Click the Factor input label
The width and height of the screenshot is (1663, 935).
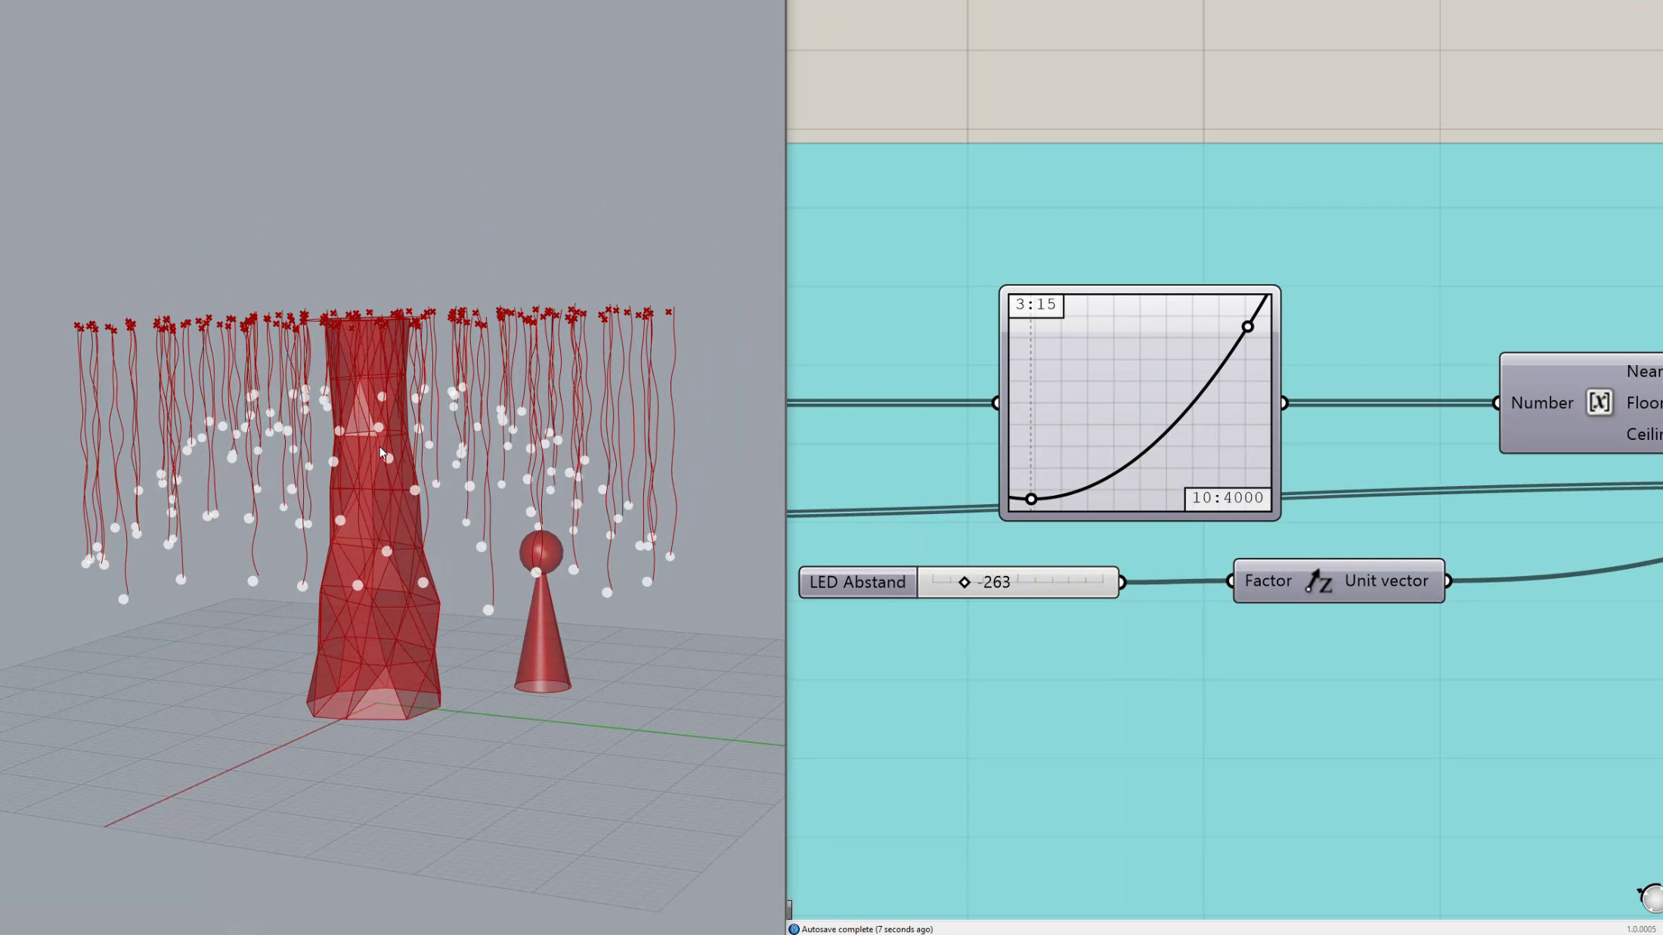[1268, 581]
